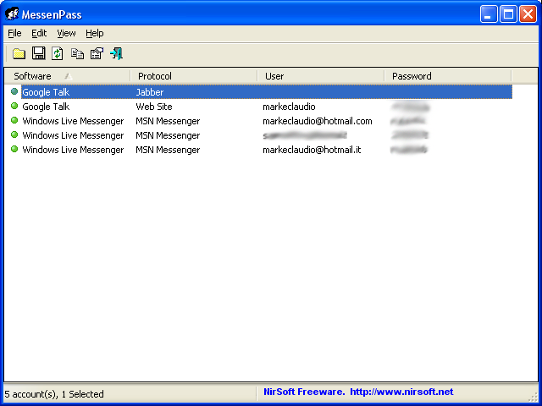This screenshot has height=406, width=542.
Task: Sort by Protocol column header
Action: pyautogui.click(x=194, y=76)
